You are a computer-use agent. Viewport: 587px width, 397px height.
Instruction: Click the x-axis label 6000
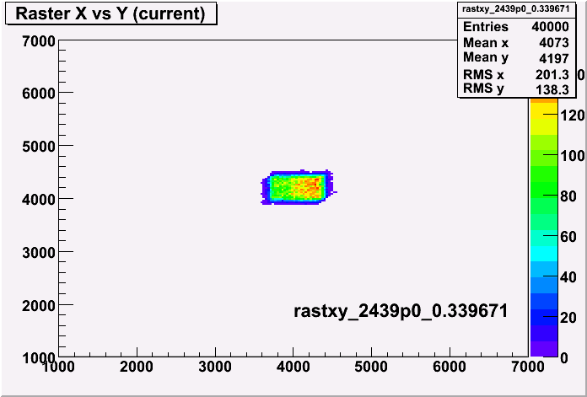pyautogui.click(x=450, y=367)
